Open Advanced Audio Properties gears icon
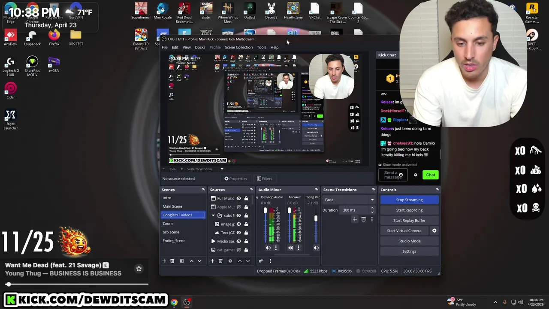 [x=260, y=261]
